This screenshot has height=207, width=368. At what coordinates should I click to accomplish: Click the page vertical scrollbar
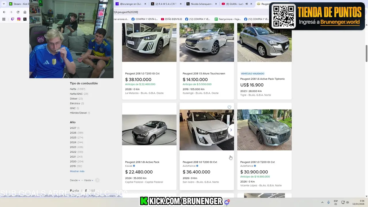[x=366, y=53]
